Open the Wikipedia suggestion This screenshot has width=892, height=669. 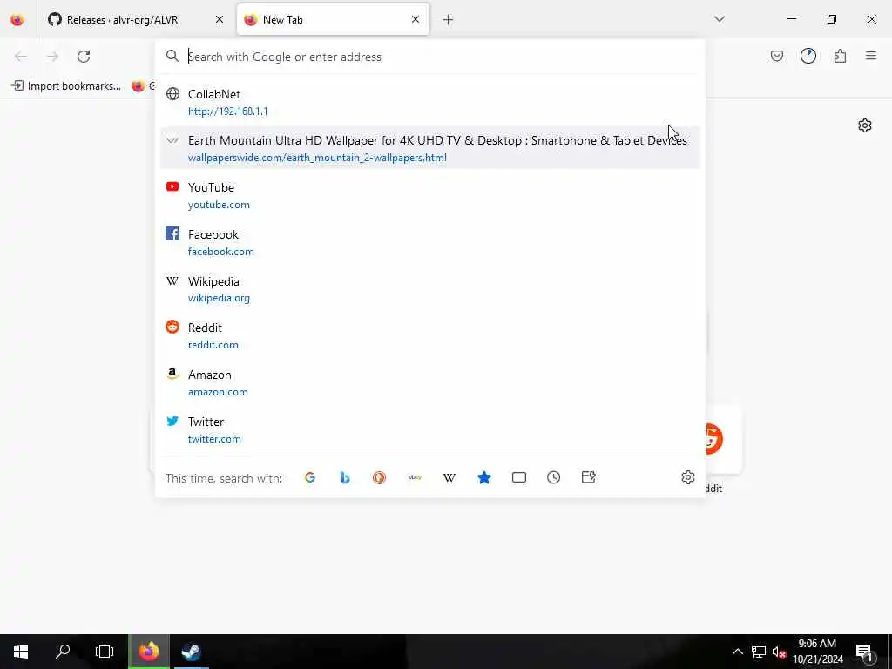coord(429,289)
